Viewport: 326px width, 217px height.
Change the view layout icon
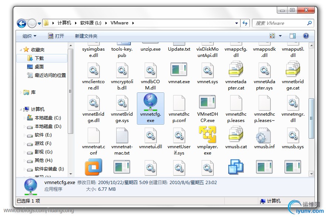[x=272, y=36]
